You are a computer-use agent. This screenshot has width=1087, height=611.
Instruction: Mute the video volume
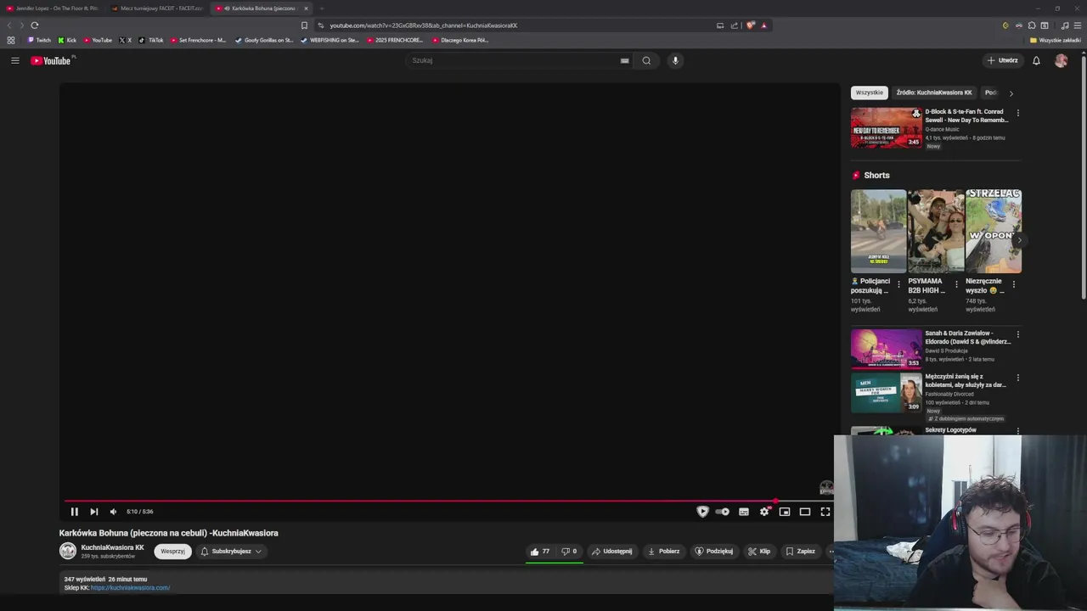tap(113, 512)
